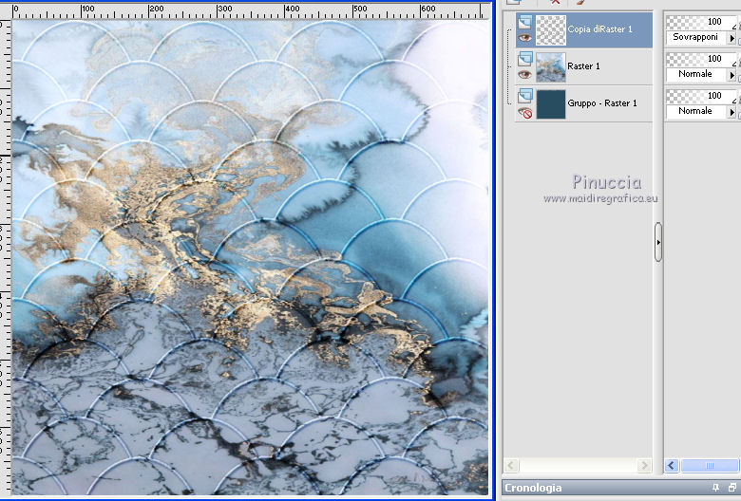Screen dimensions: 741x501
Task: Click the canvas image with scale pattern
Action: coord(250,257)
